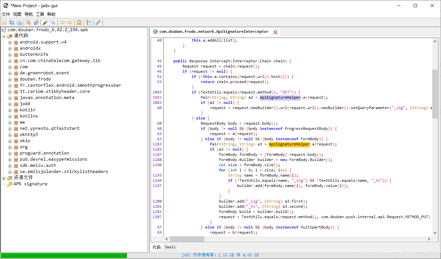Open a file with the folder icon
The height and width of the screenshot is (259, 441).
(x=4, y=22)
